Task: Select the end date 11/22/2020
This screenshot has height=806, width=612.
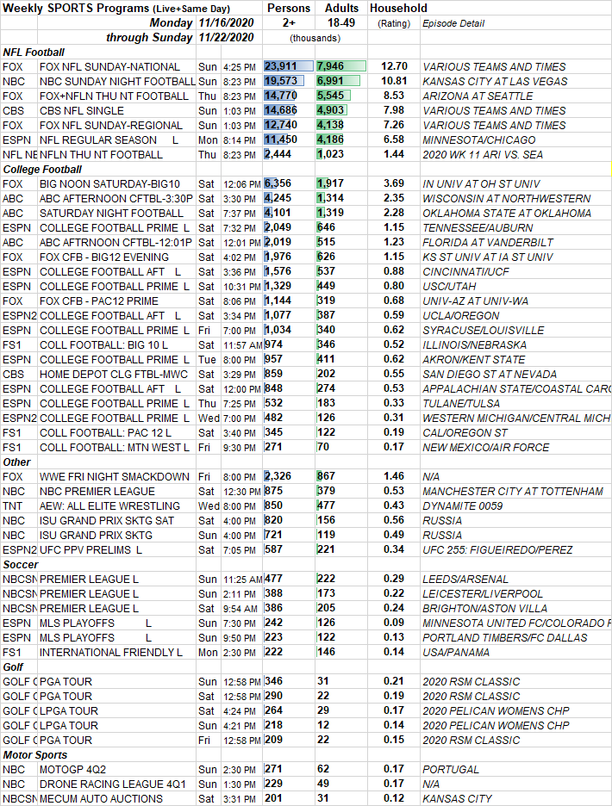Action: pyautogui.click(x=226, y=38)
